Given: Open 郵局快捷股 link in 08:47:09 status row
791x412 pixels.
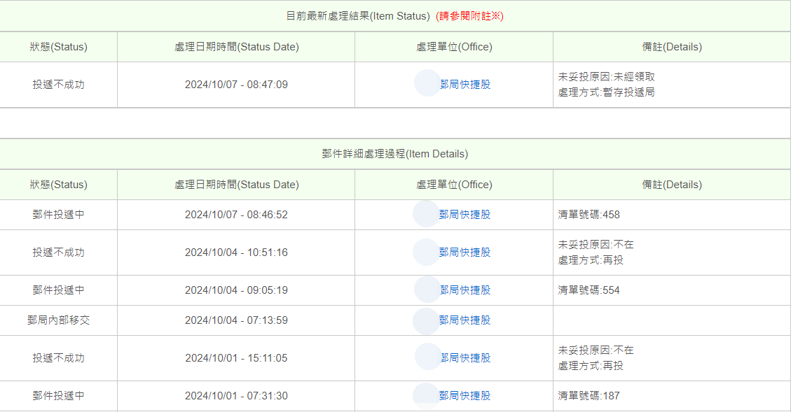Looking at the screenshot, I should click(465, 85).
